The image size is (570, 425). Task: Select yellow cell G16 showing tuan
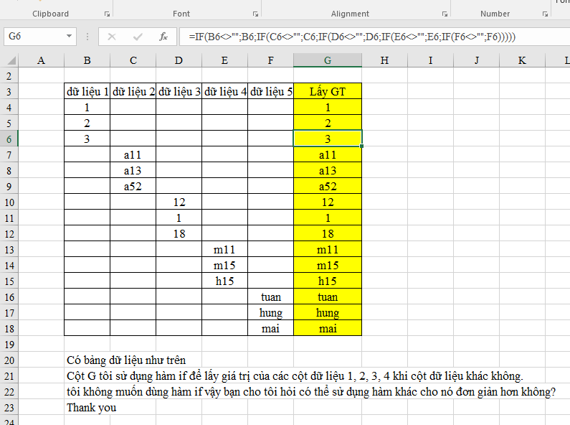point(328,297)
